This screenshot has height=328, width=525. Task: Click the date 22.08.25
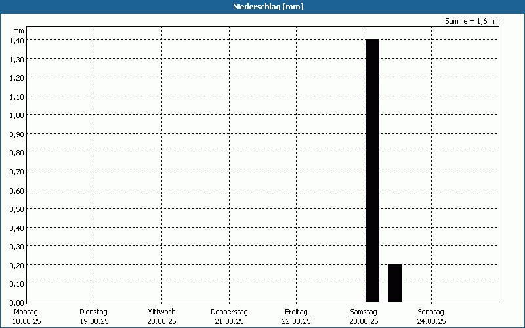tap(297, 322)
